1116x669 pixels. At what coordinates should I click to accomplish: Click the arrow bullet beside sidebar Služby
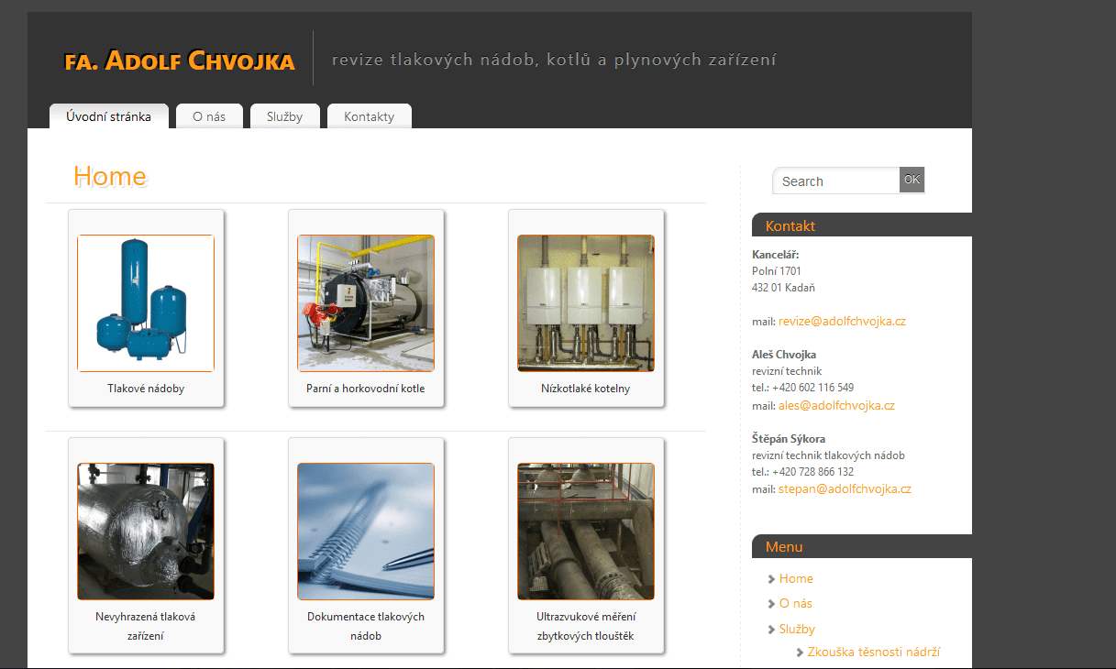pyautogui.click(x=772, y=630)
